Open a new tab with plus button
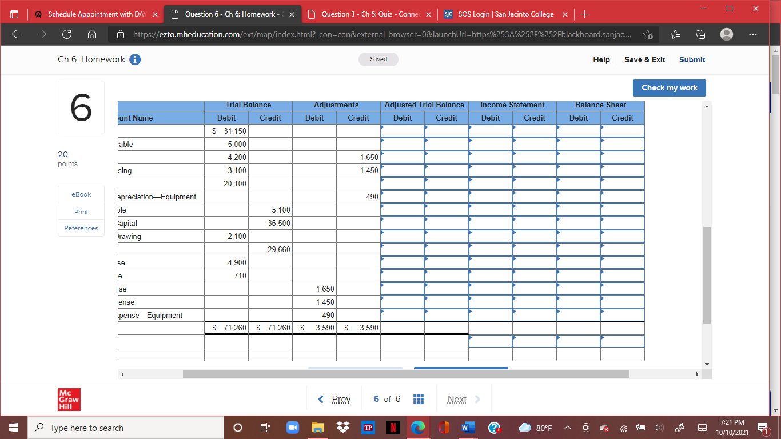Image resolution: width=781 pixels, height=439 pixels. coord(584,14)
